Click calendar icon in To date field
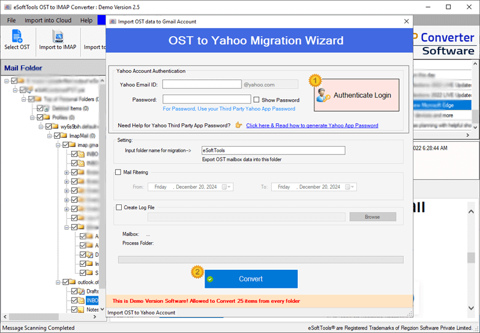Image resolution: width=480 pixels, height=333 pixels. click(x=348, y=187)
